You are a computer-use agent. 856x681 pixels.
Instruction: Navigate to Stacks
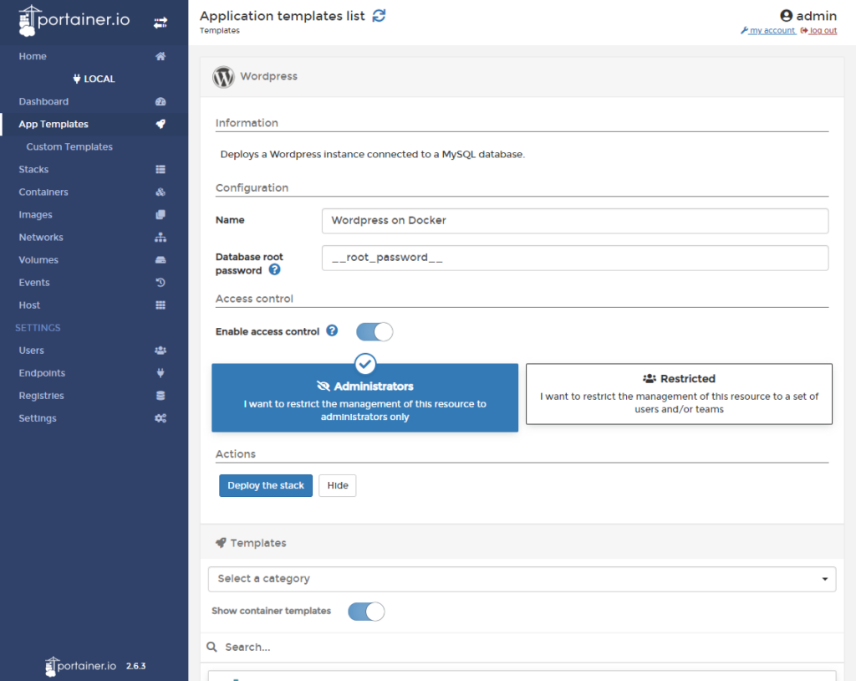tap(33, 170)
